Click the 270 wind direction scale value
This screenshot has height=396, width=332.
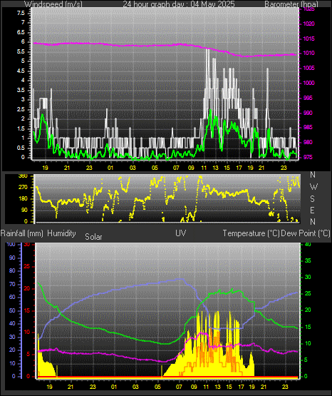23,188
